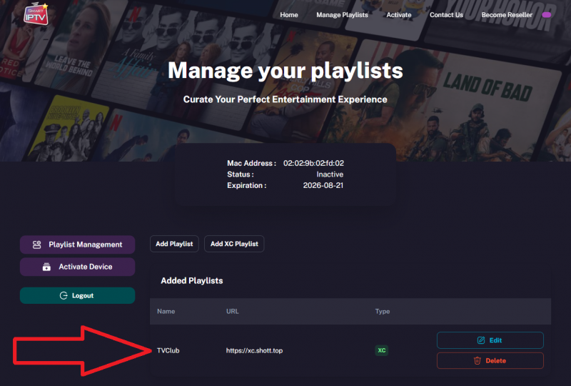The height and width of the screenshot is (386, 571).
Task: Open Contact Us page
Action: (x=446, y=15)
